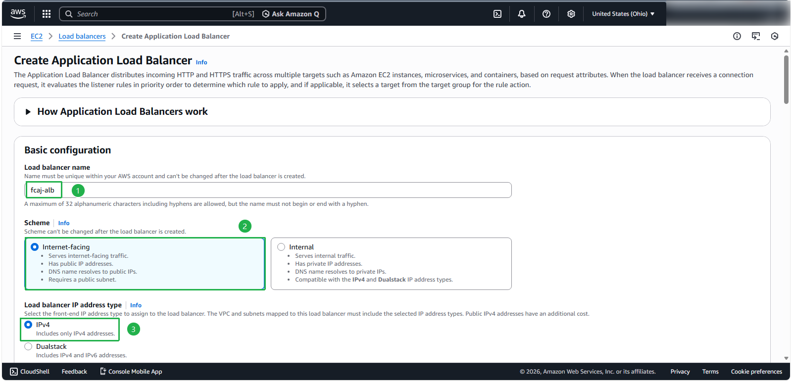
Task: Open Ask Amazon Q assistant
Action: click(x=291, y=14)
